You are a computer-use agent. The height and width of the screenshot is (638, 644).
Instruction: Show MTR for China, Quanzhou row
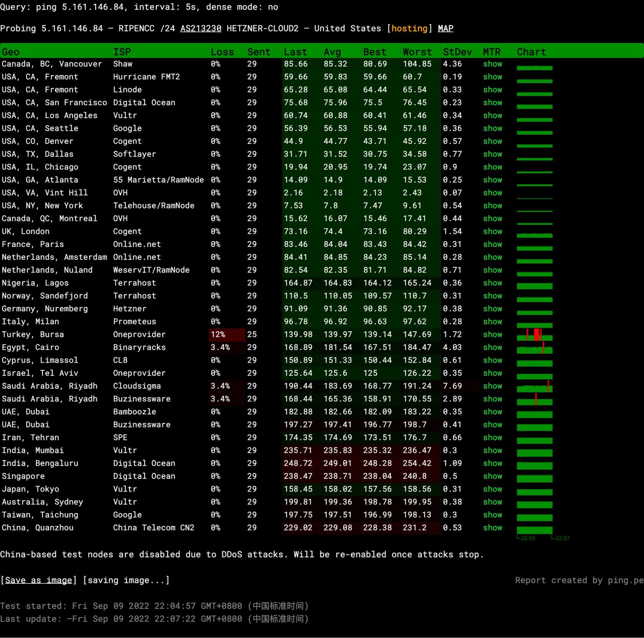[x=492, y=528]
